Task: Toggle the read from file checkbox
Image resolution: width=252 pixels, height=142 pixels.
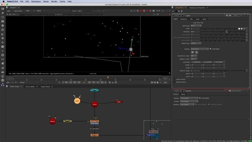Action: [191, 23]
